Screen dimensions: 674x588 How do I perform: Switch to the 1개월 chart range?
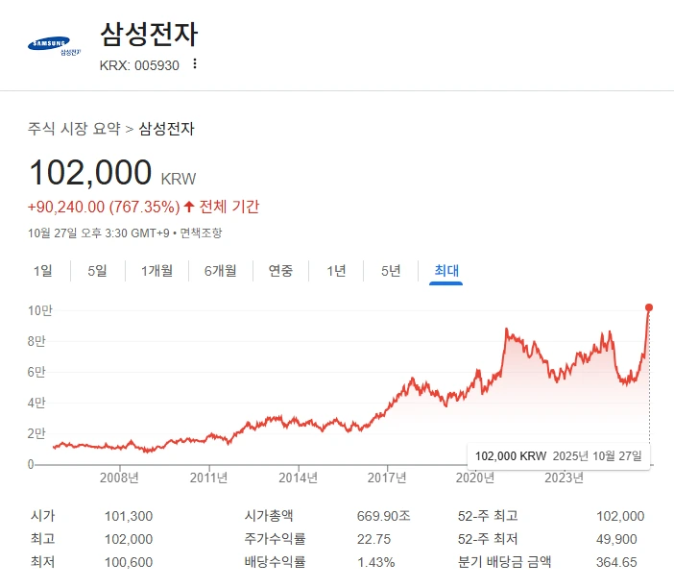(156, 271)
